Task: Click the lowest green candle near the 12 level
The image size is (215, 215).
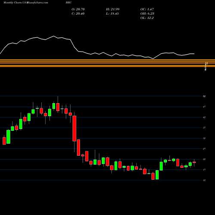Action: (157, 175)
